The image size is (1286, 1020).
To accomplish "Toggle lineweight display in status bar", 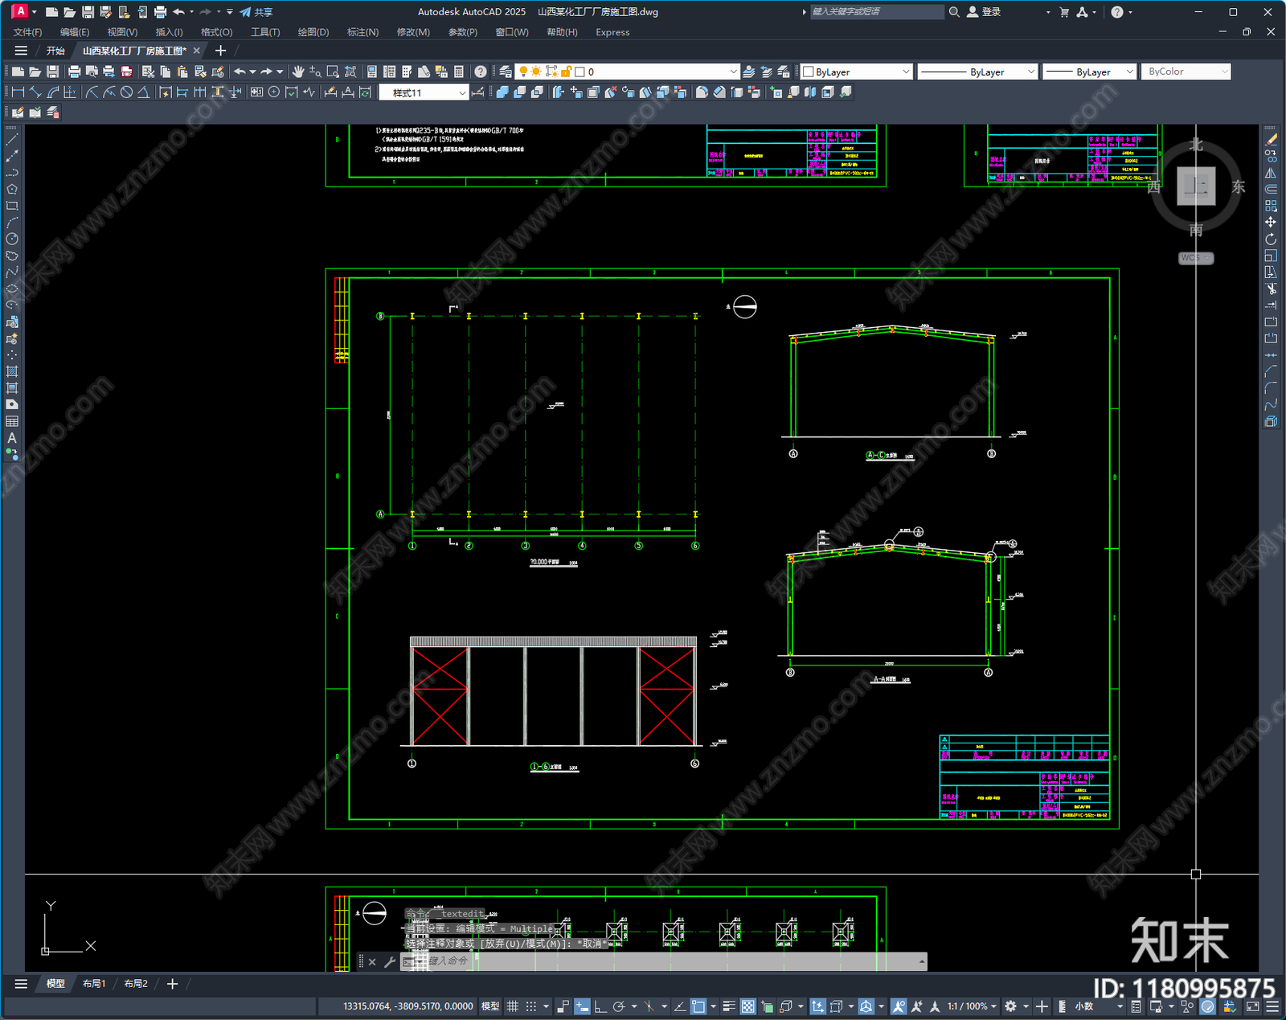I will (x=729, y=1006).
